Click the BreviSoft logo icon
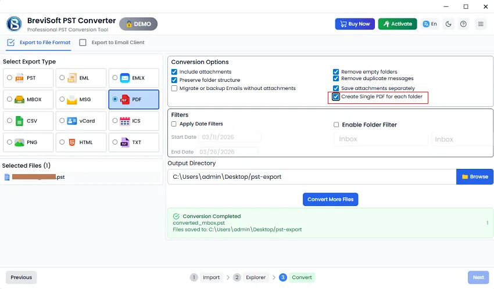 [x=14, y=24]
